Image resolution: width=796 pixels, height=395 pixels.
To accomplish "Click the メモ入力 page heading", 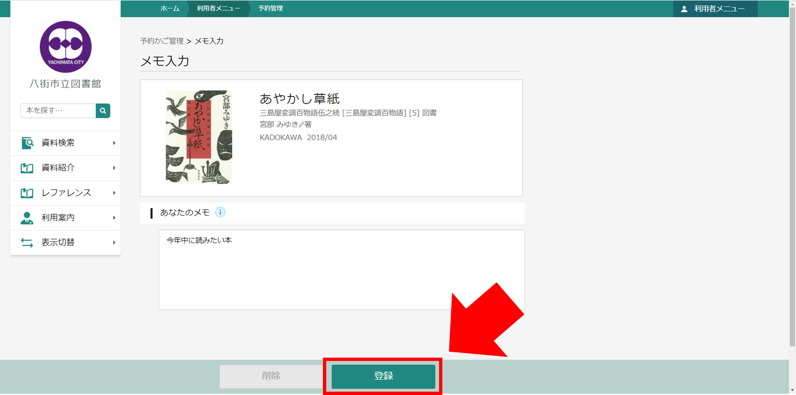I will 165,61.
